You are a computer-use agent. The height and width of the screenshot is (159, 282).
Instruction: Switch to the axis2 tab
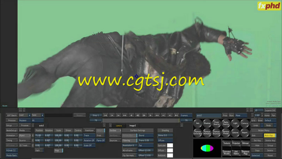coord(41,125)
